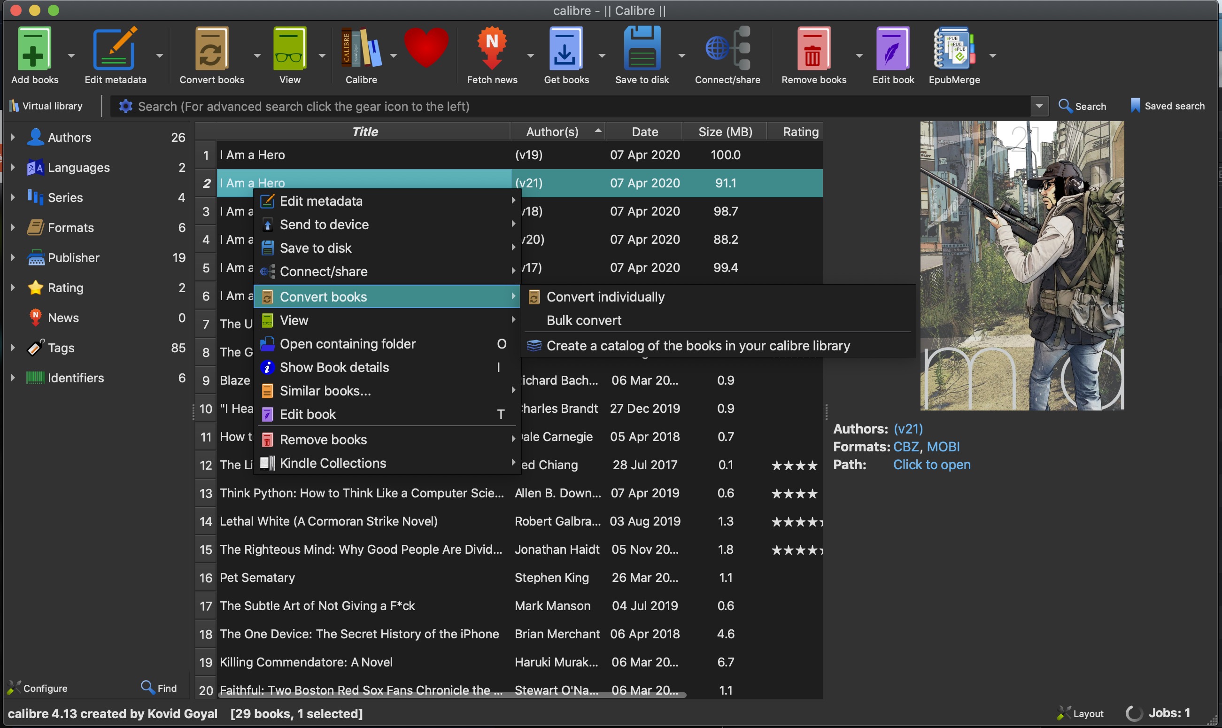Sort by the Title column header
The height and width of the screenshot is (728, 1222).
[364, 132]
